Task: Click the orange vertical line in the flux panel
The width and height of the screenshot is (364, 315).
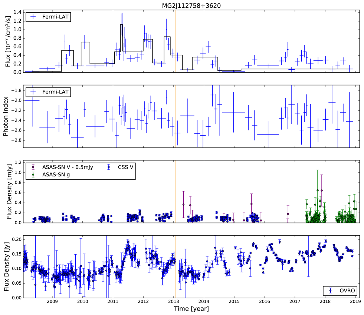Action: (x=176, y=41)
